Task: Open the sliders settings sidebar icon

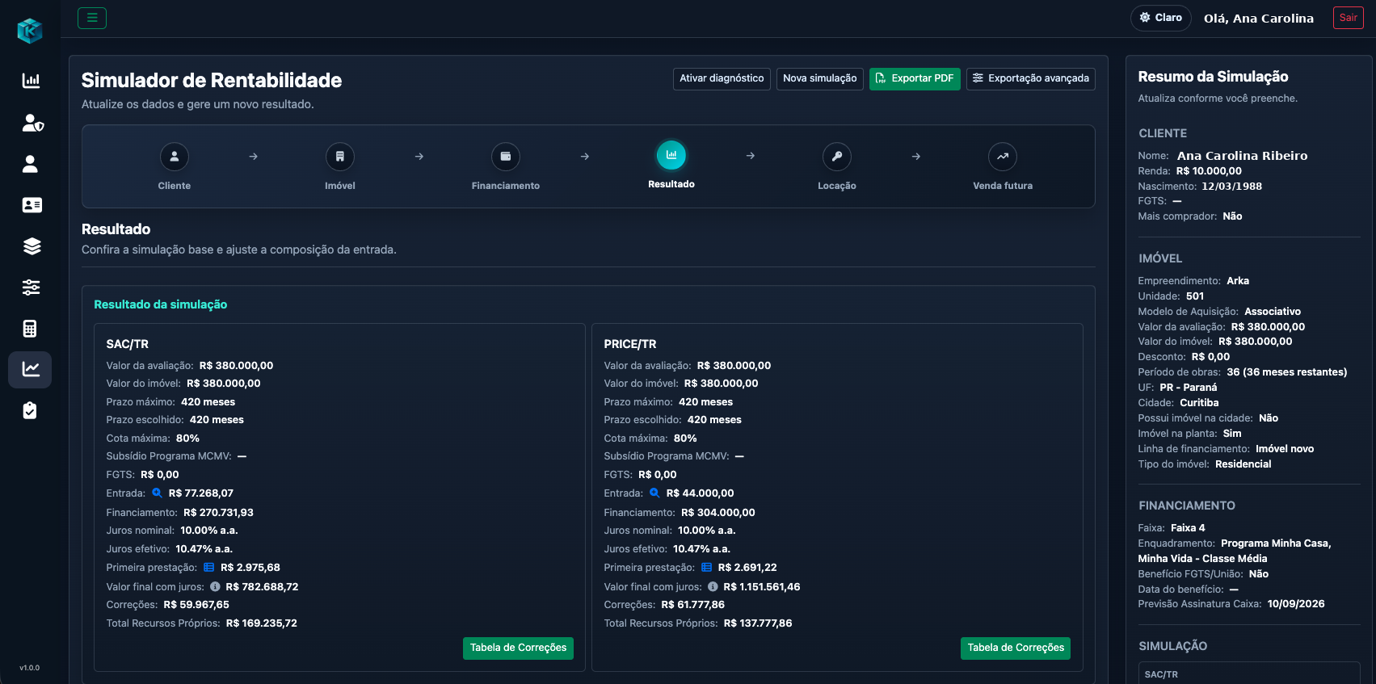Action: click(31, 287)
